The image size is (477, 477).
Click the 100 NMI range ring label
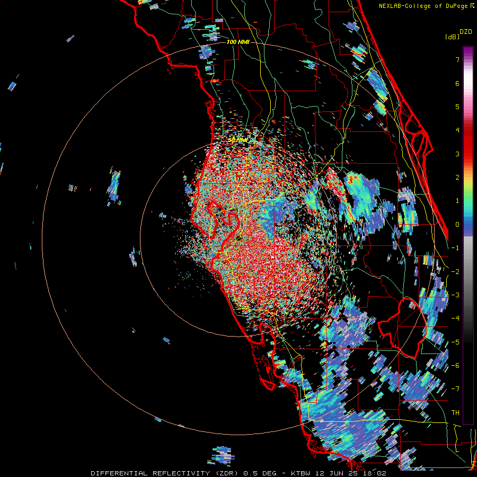(x=238, y=42)
